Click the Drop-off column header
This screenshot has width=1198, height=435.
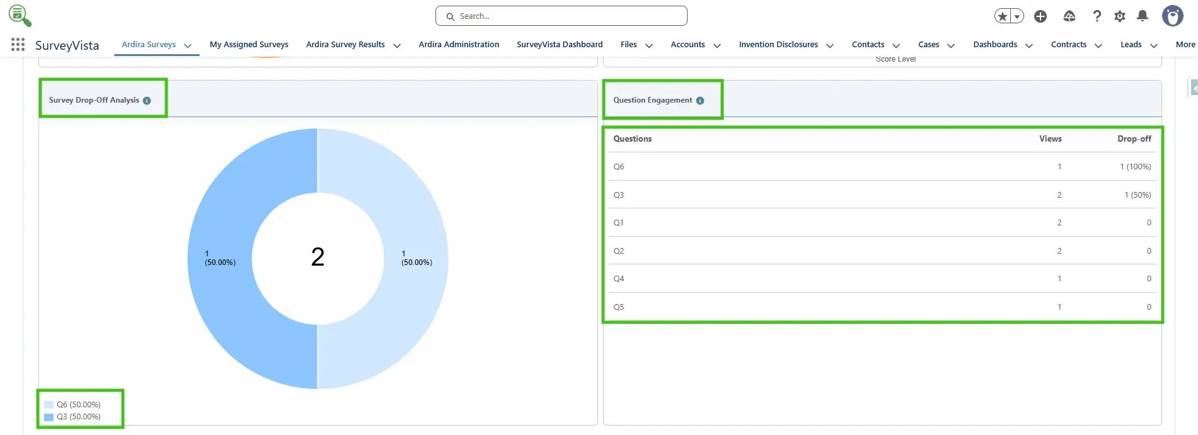1134,139
